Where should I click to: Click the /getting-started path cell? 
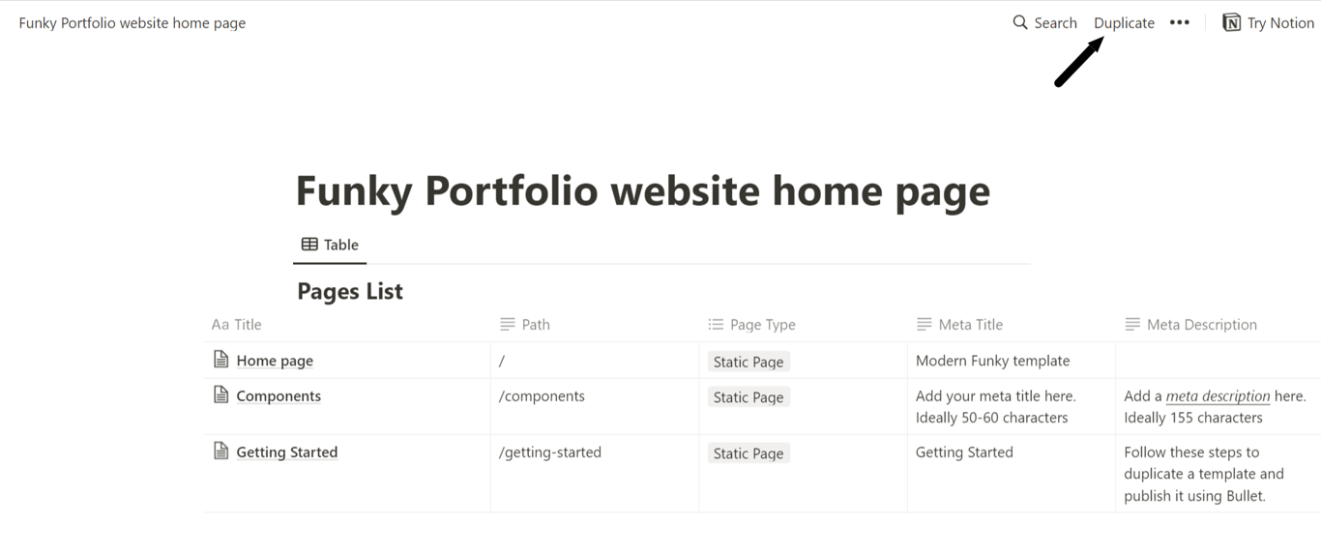click(x=550, y=452)
